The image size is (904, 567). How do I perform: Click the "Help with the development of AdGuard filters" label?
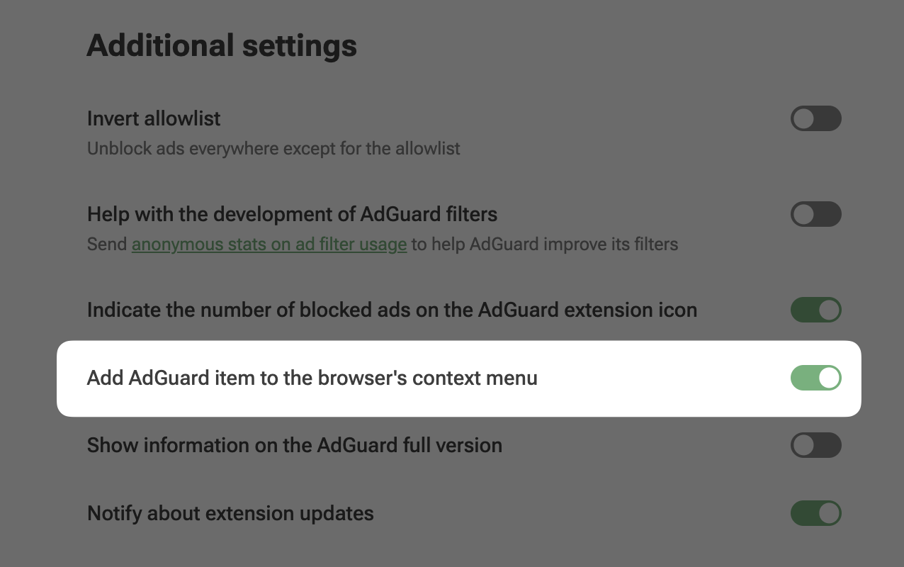(x=292, y=214)
